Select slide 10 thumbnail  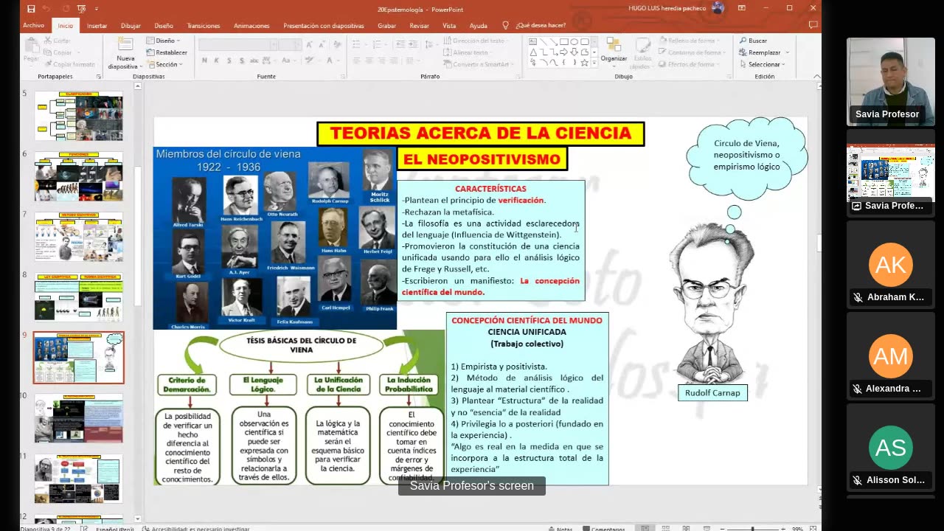tap(79, 418)
